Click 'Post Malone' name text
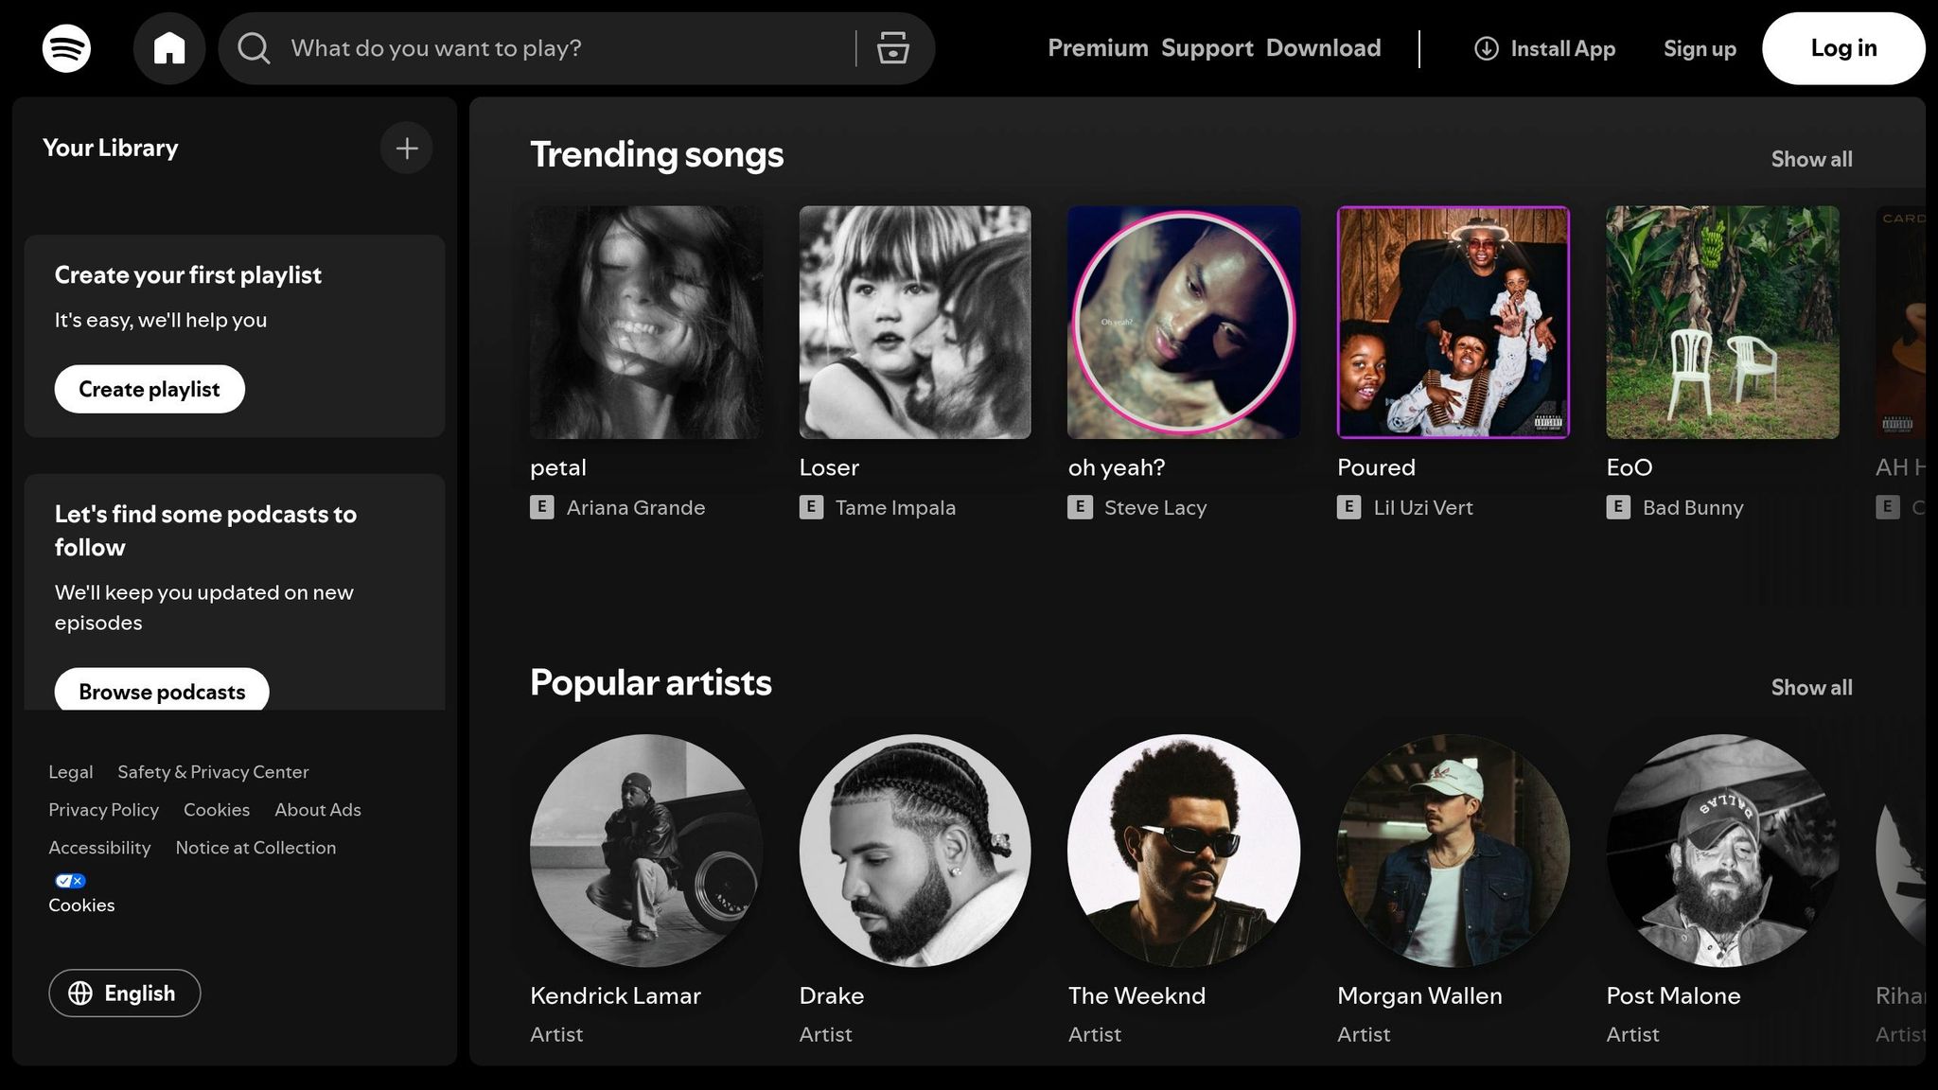This screenshot has height=1090, width=1938. tap(1673, 995)
